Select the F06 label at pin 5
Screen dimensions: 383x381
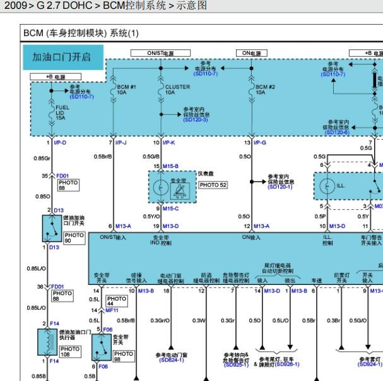tap(108, 330)
